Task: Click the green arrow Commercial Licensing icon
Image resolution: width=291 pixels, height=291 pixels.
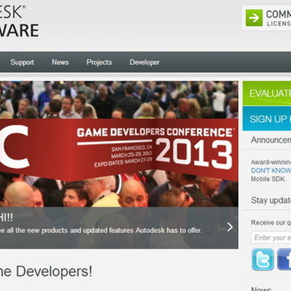Action: [254, 18]
